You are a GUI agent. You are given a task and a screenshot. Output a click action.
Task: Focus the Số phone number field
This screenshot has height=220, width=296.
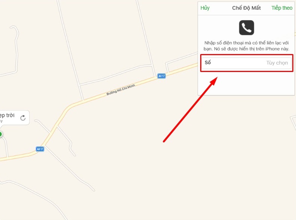point(247,63)
